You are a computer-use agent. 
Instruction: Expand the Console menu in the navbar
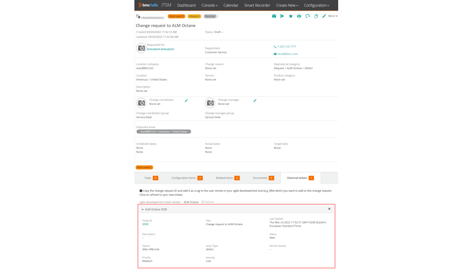point(209,6)
